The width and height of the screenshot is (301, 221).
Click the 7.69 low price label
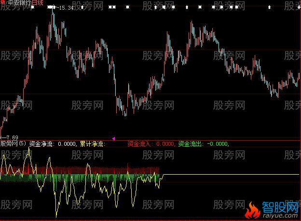pyautogui.click(x=12, y=138)
